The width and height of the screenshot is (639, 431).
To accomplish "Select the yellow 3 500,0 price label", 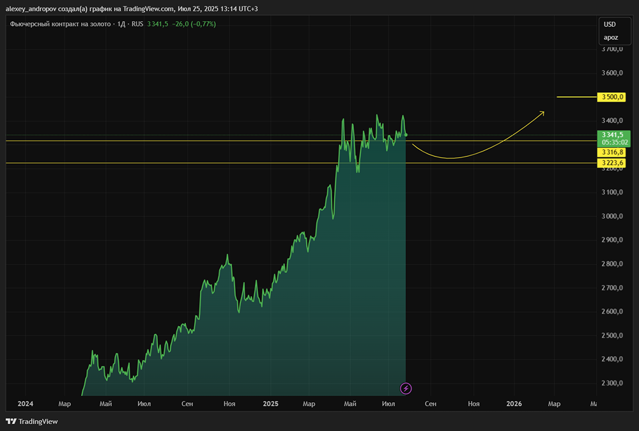I will (612, 97).
